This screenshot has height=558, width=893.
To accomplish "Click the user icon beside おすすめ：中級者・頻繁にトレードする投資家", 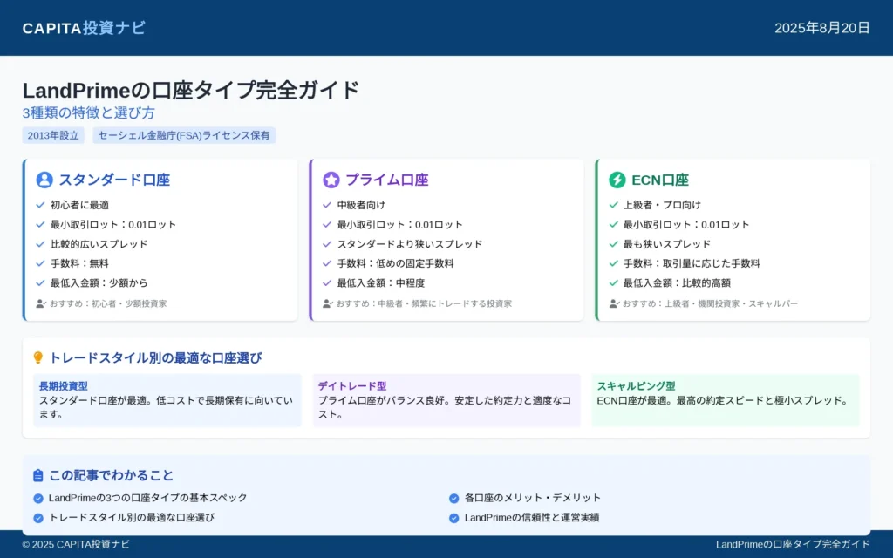I will tap(328, 304).
